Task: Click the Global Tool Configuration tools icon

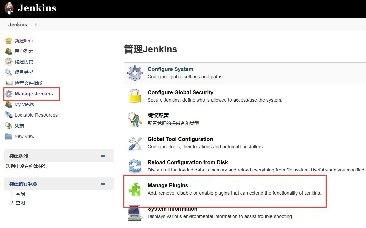Action: (135, 143)
